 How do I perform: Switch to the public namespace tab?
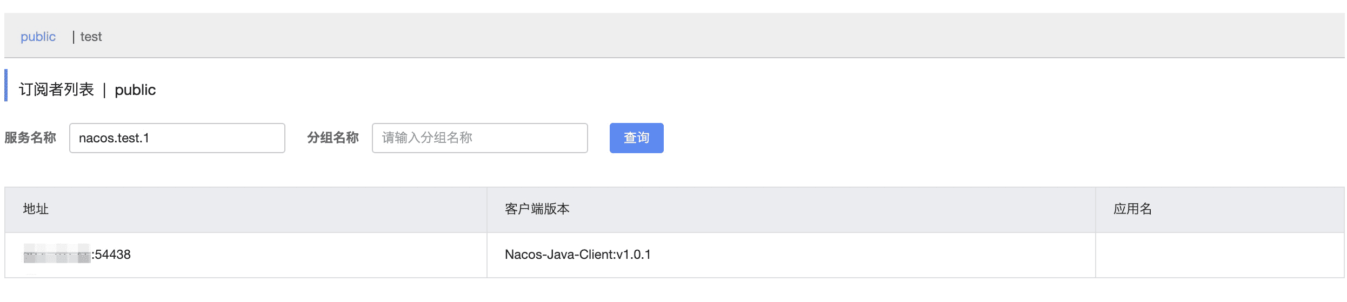click(38, 37)
